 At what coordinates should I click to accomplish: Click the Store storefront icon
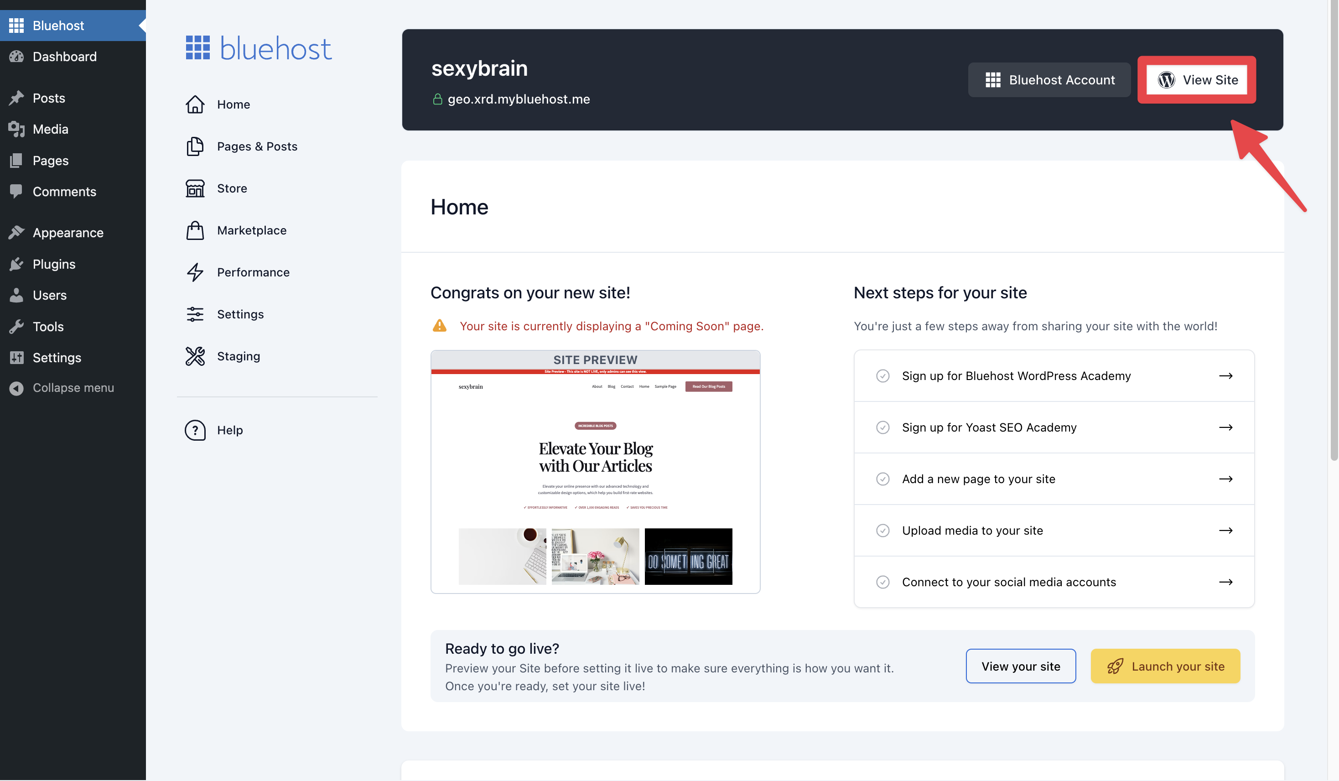tap(195, 188)
